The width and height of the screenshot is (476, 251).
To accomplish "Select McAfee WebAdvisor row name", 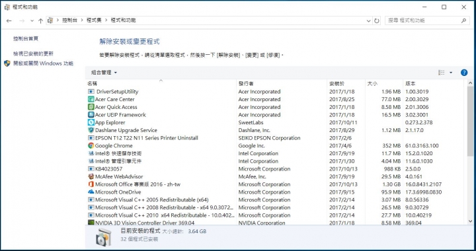I will click(x=119, y=176).
